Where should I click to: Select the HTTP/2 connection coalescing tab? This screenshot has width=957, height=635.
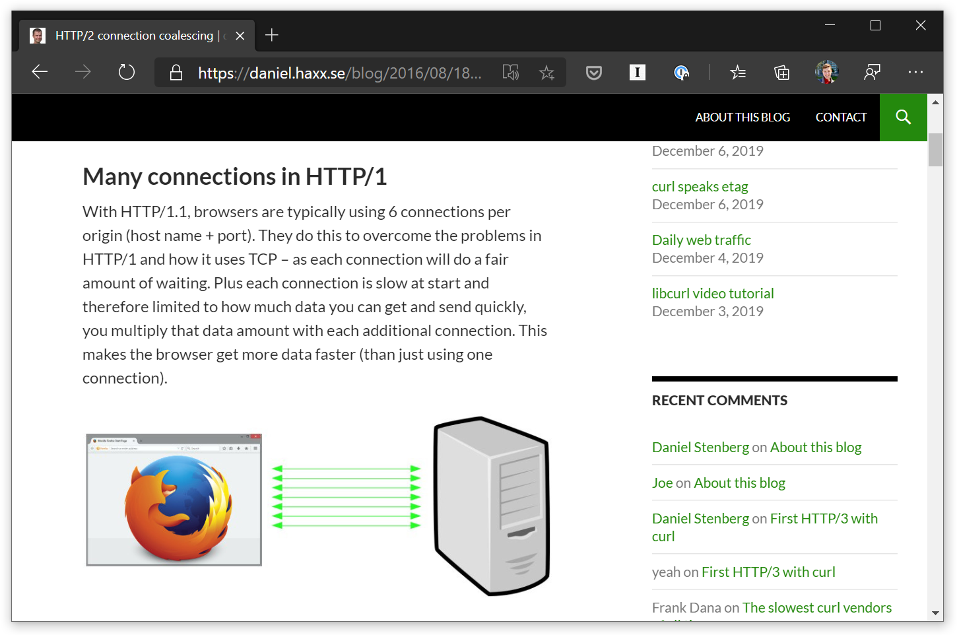pyautogui.click(x=137, y=36)
